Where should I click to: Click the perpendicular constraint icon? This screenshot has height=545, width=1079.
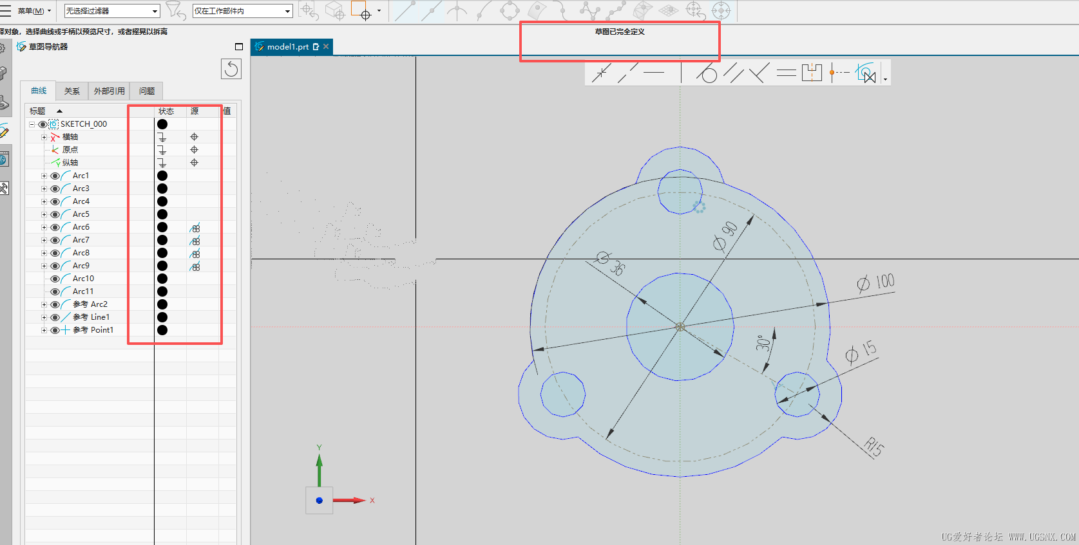coord(759,73)
